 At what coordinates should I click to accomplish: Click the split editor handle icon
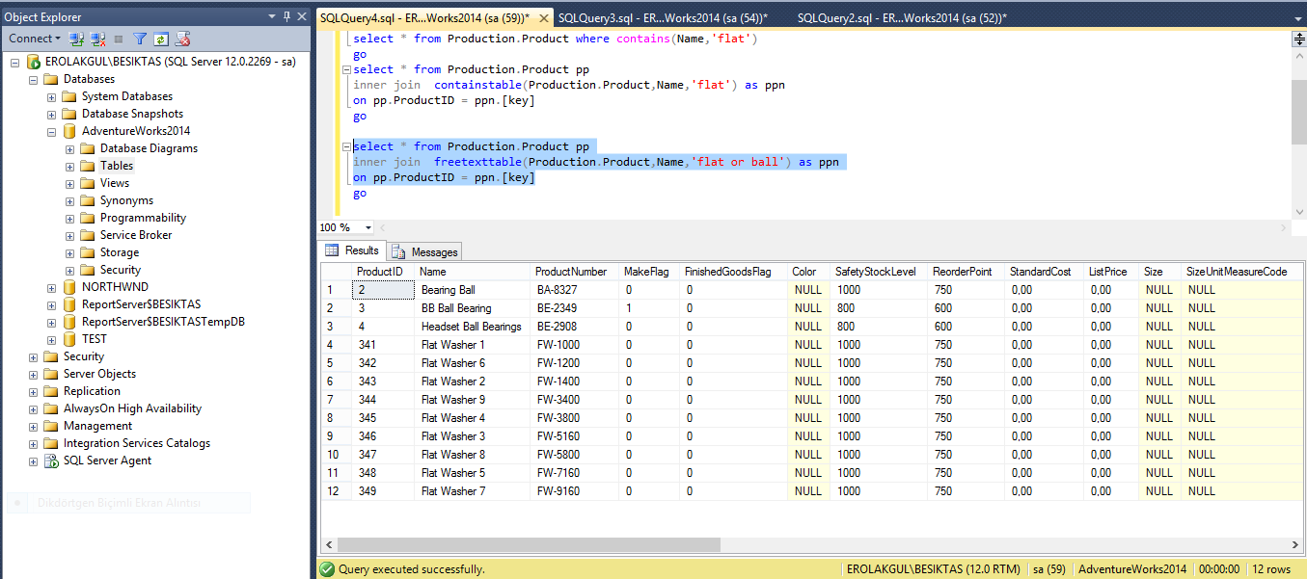1298,39
